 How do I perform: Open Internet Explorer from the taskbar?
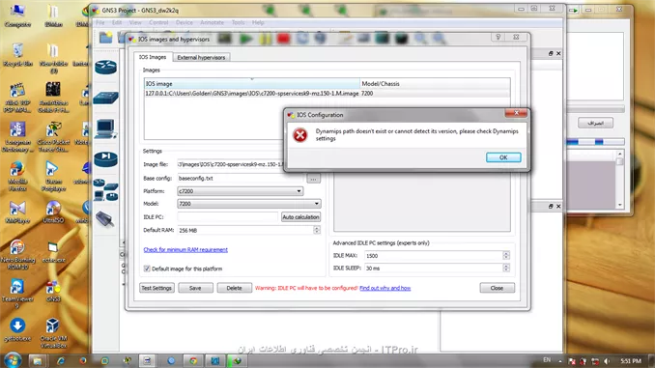click(61, 360)
